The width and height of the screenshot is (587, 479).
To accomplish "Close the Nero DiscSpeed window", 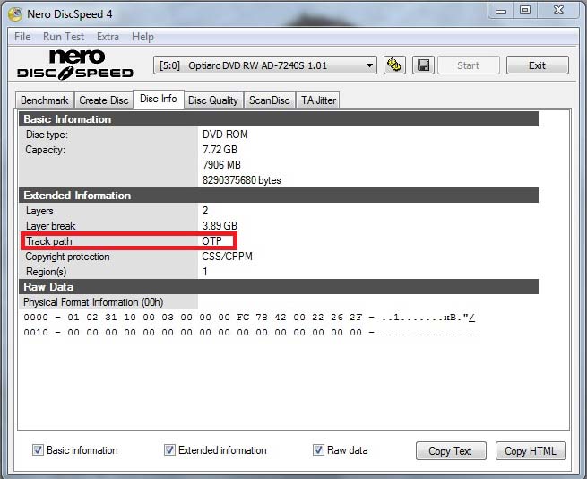I will pyautogui.click(x=558, y=10).
